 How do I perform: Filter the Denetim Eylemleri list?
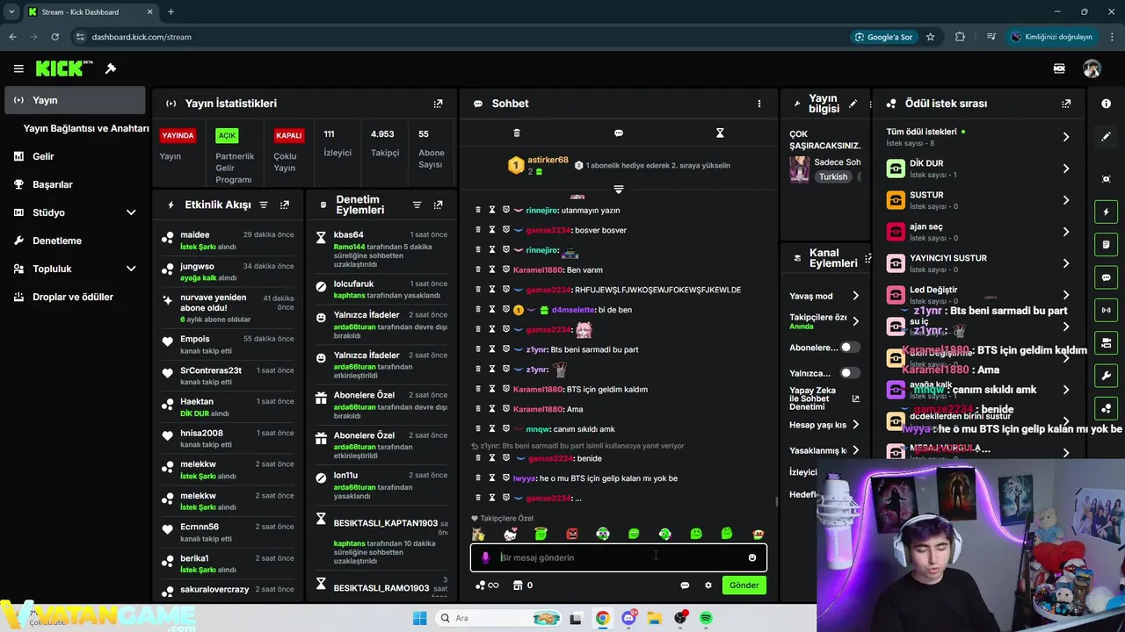(417, 205)
